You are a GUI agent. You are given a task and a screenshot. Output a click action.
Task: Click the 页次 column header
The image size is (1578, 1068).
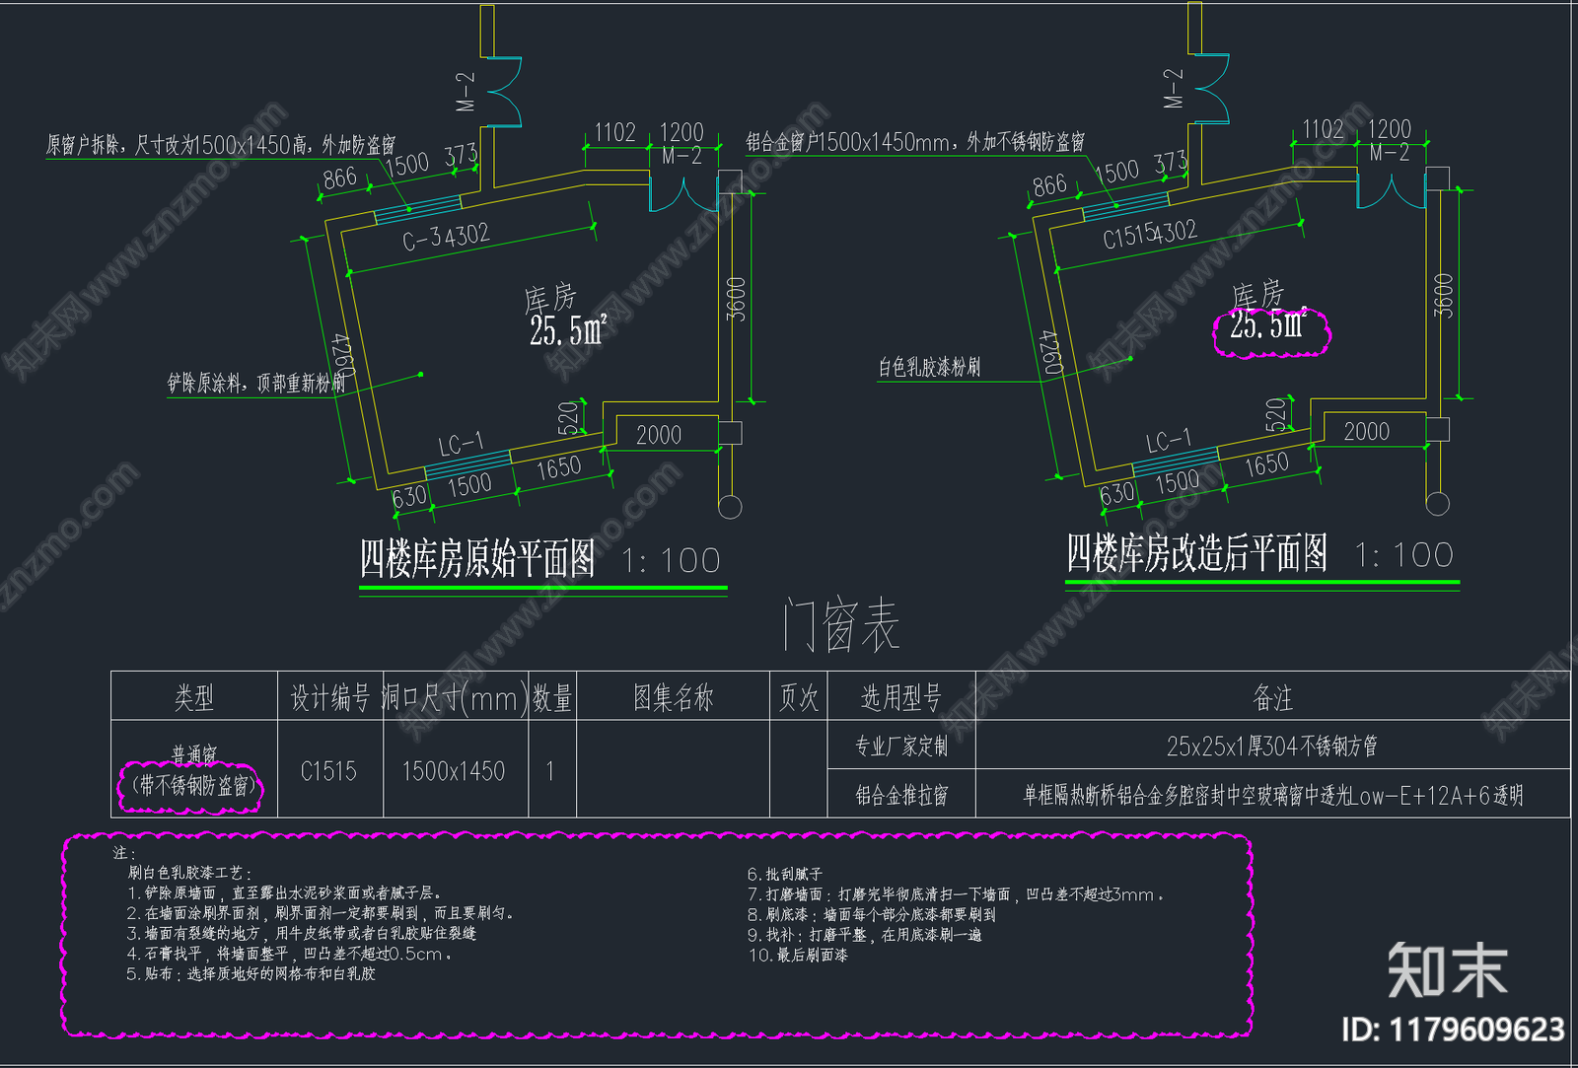[799, 698]
